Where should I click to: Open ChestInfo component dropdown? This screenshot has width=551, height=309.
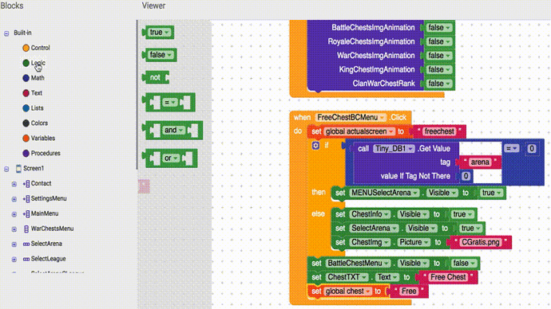[x=370, y=214]
